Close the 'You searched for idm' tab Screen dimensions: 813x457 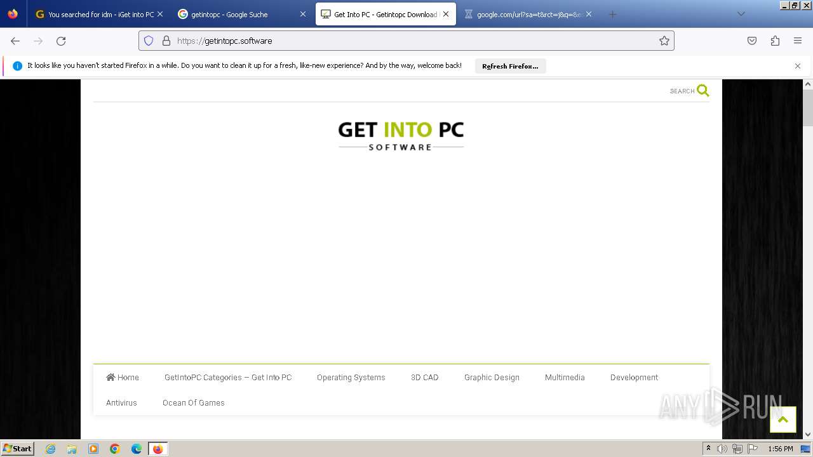(x=159, y=14)
